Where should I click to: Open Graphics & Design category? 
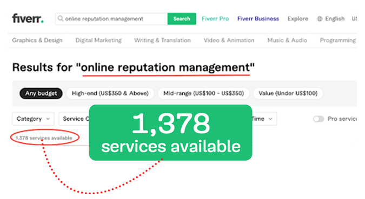[x=37, y=40]
